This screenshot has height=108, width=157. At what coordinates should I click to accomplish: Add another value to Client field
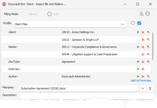pos(138,32)
